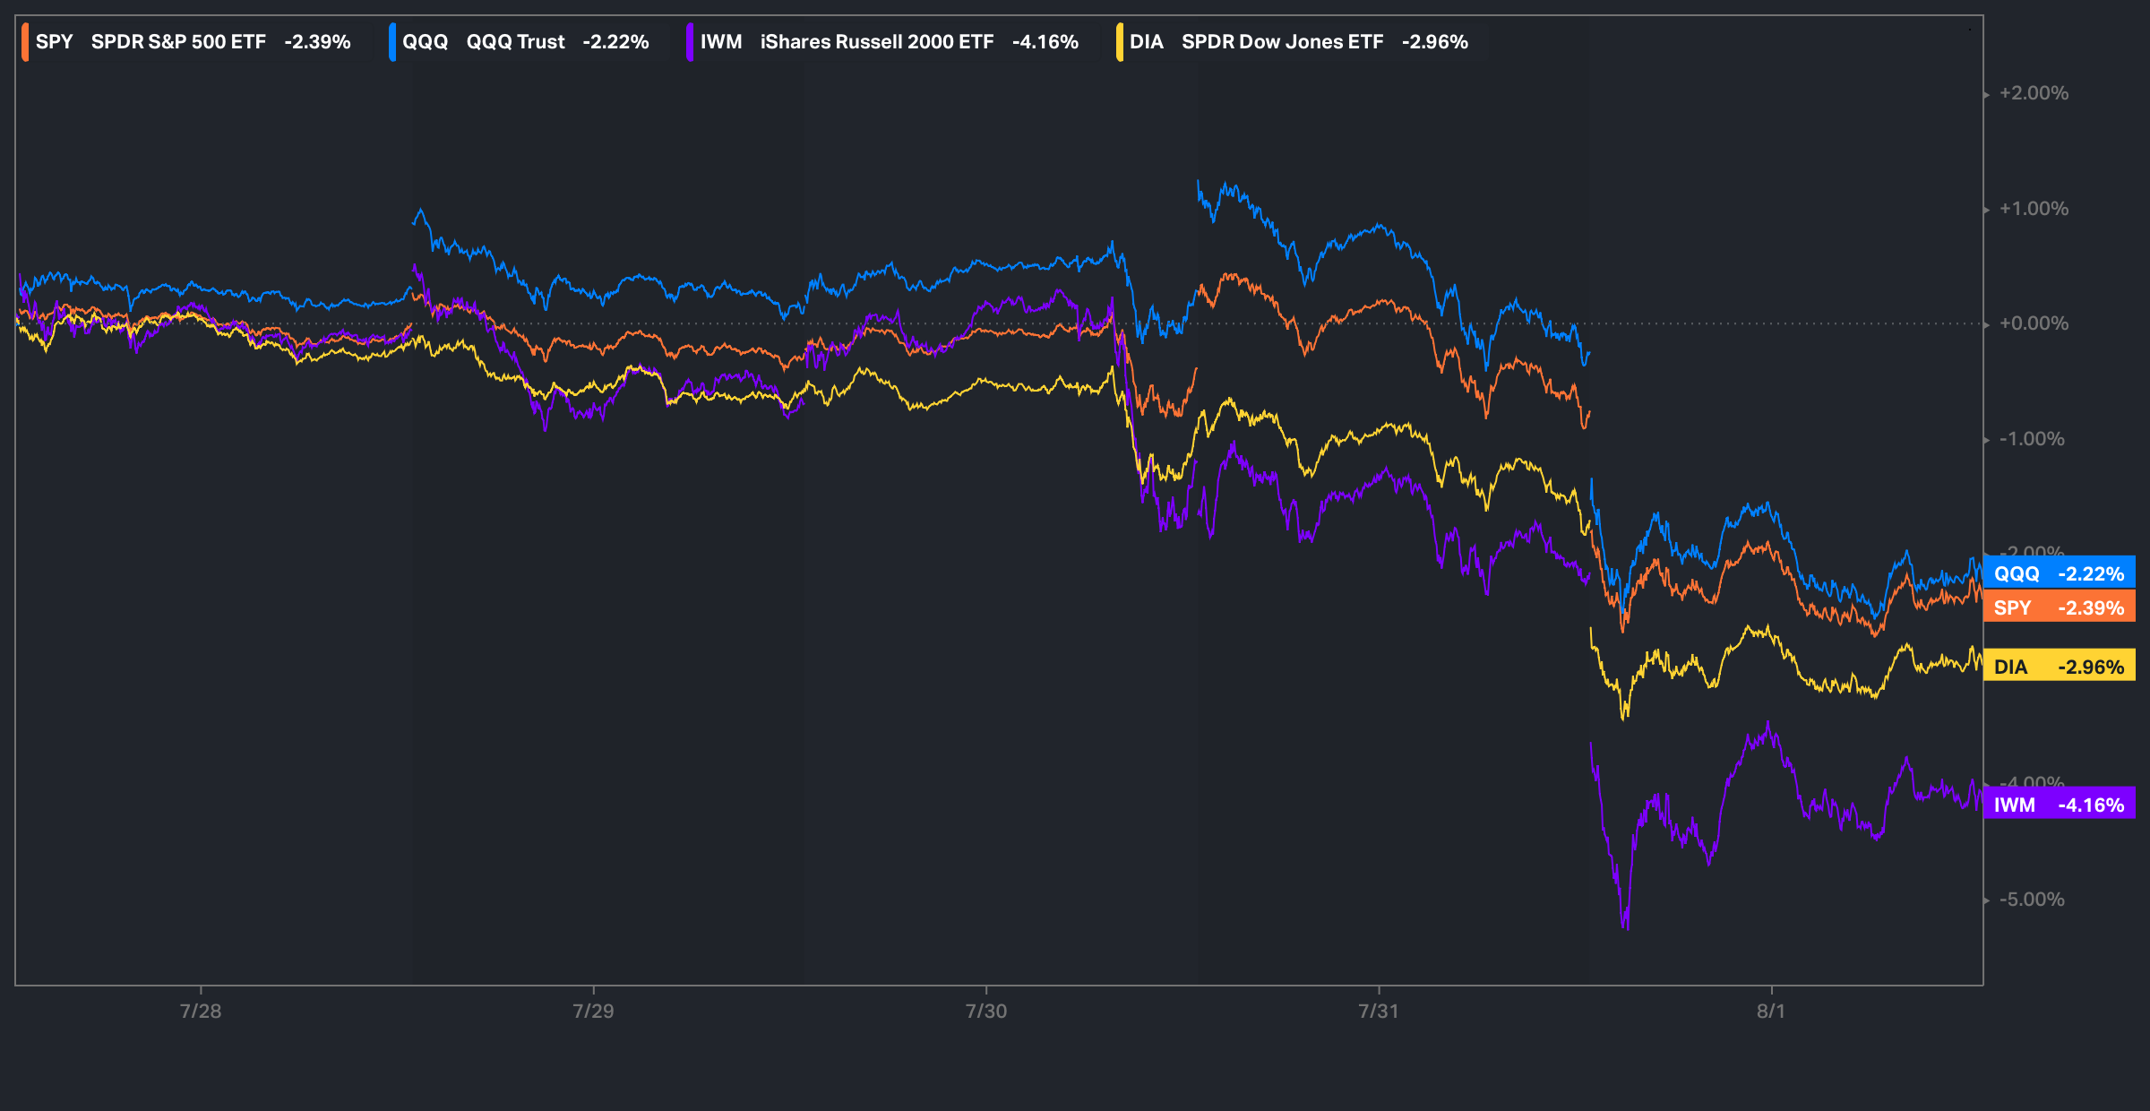2150x1111 pixels.
Task: Select the SPDR Dow Jones ETF legend entry
Action: coord(1282,42)
